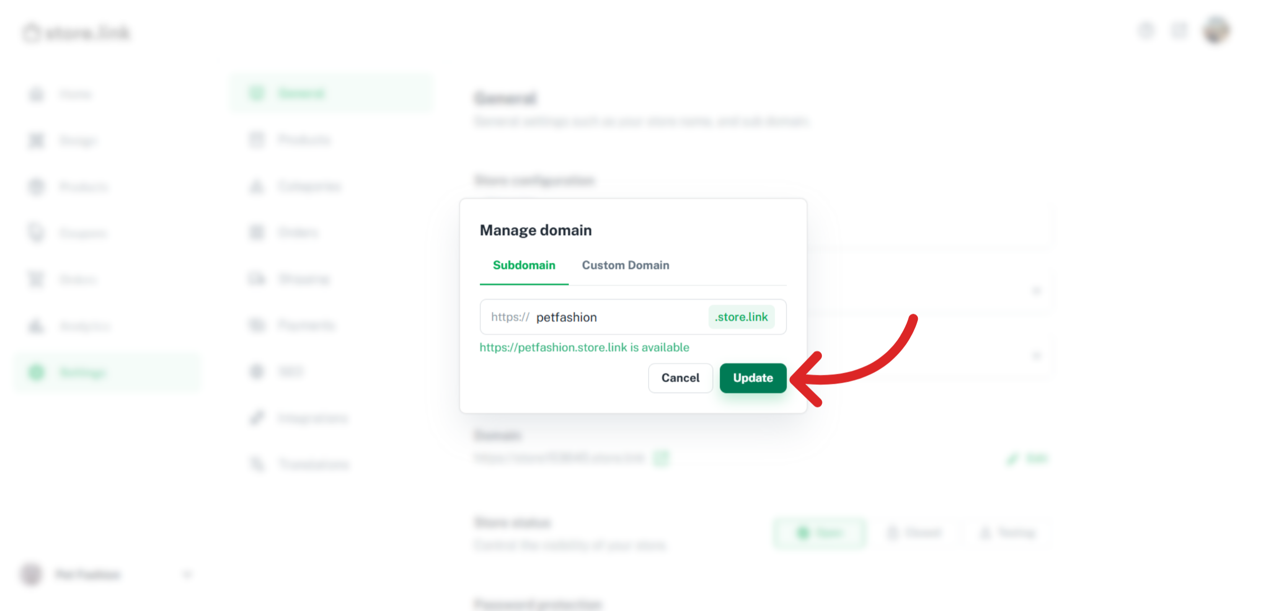
Task: Switch store status to Testing
Action: tap(1007, 533)
